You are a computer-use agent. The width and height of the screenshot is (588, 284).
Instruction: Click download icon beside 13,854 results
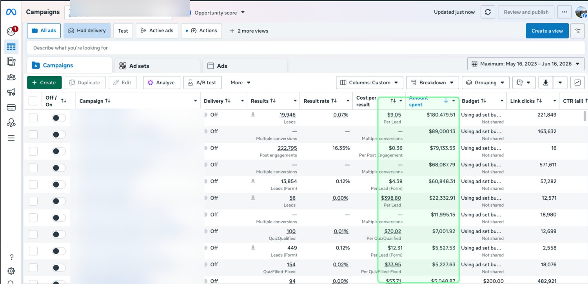point(253,181)
